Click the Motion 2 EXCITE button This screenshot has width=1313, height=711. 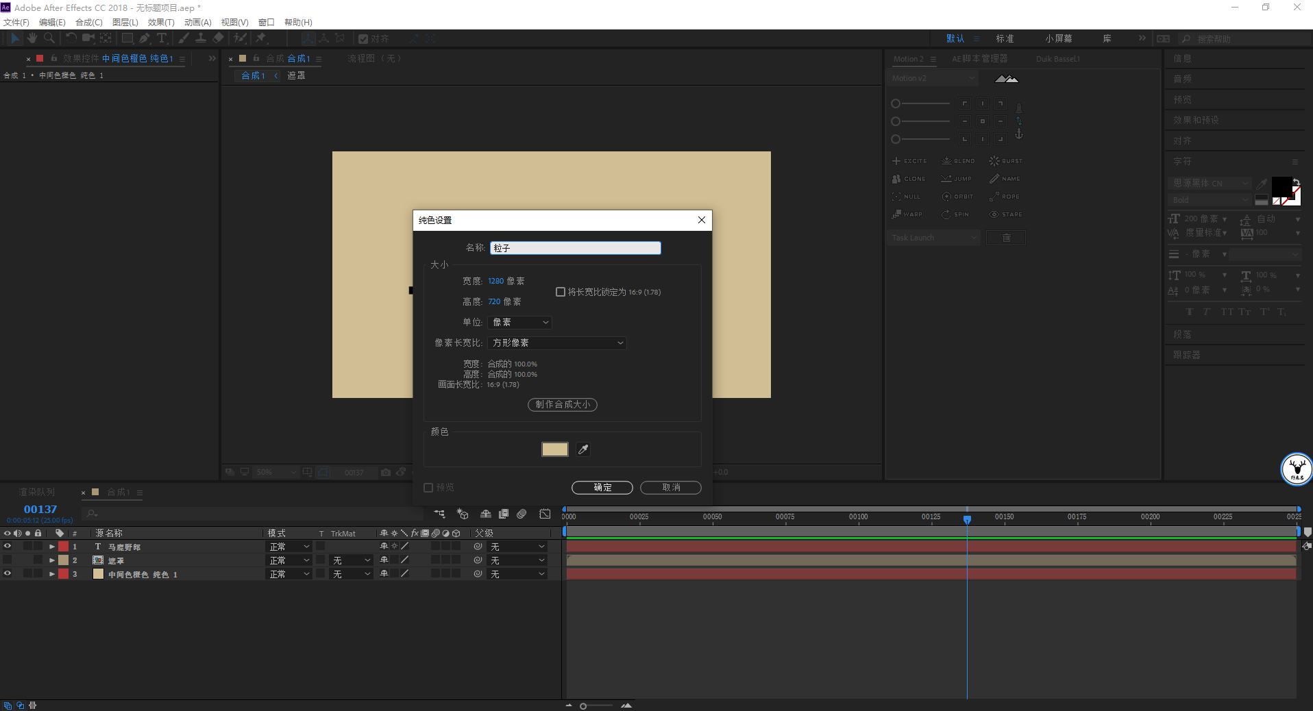click(909, 161)
